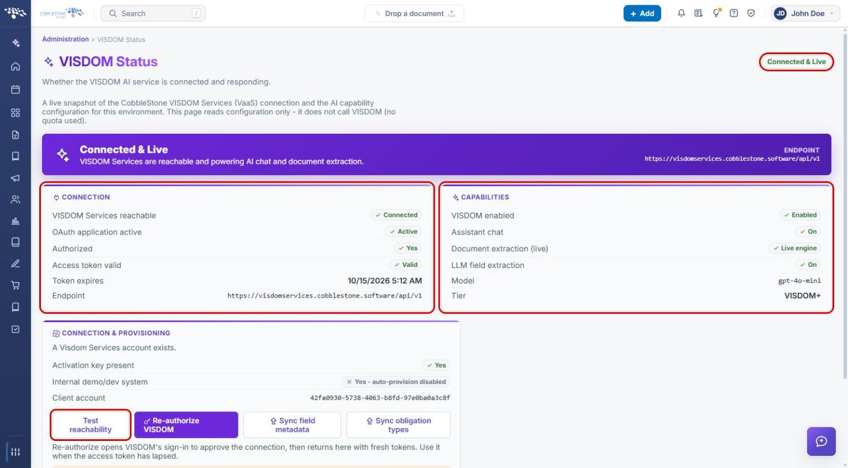This screenshot has width=848, height=468.
Task: Open the bar chart icon in sidebar
Action: pos(16,221)
